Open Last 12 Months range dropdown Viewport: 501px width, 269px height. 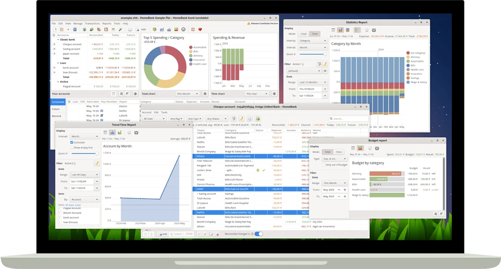click(x=313, y=82)
